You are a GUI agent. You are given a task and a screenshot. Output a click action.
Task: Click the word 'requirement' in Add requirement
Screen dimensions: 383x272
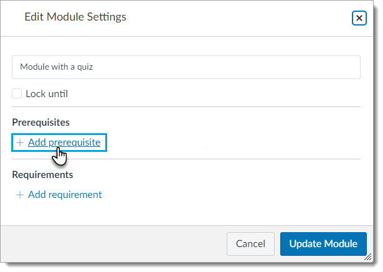(x=75, y=195)
